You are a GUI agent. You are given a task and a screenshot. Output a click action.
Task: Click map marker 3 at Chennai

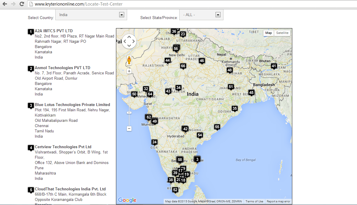tap(197, 160)
